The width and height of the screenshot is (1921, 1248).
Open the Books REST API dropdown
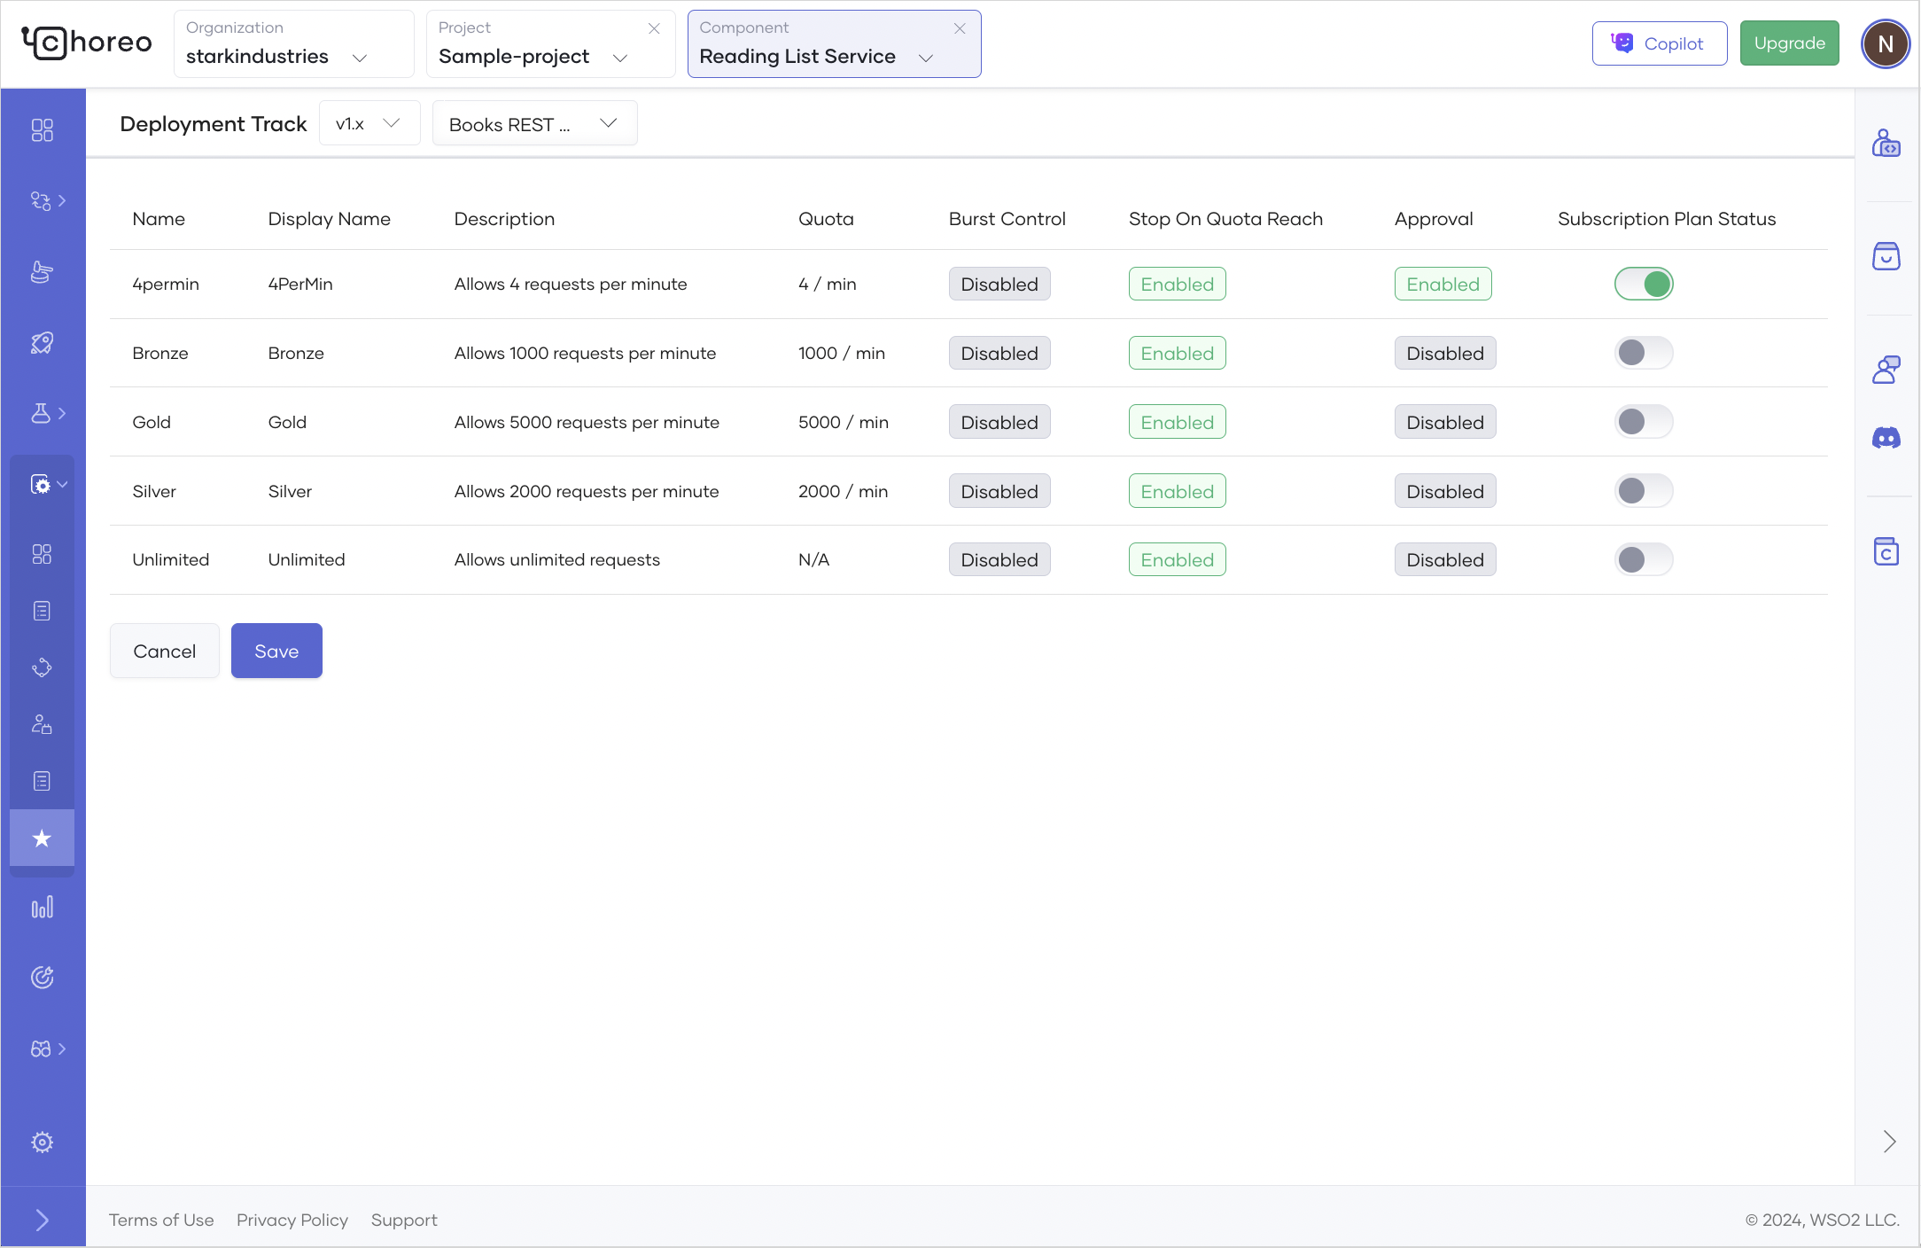(534, 123)
